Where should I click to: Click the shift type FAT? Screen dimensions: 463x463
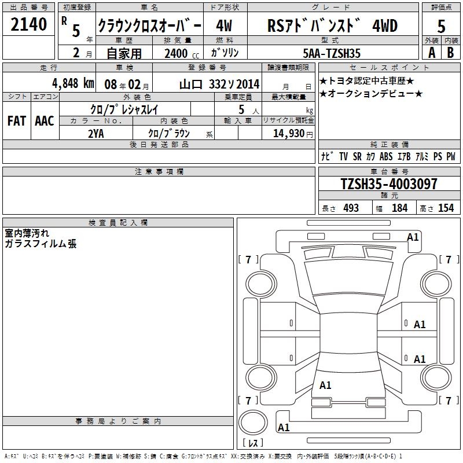point(17,121)
